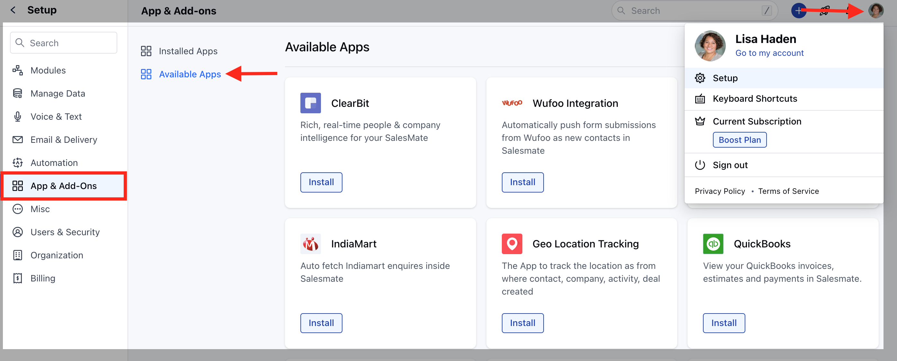
Task: Open Go to my account link
Action: 769,53
